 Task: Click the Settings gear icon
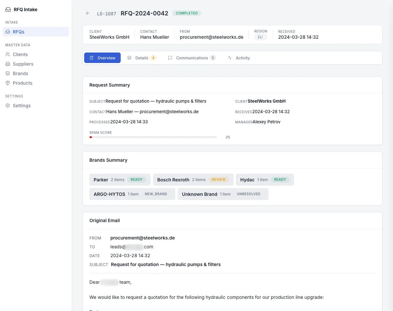(x=8, y=106)
